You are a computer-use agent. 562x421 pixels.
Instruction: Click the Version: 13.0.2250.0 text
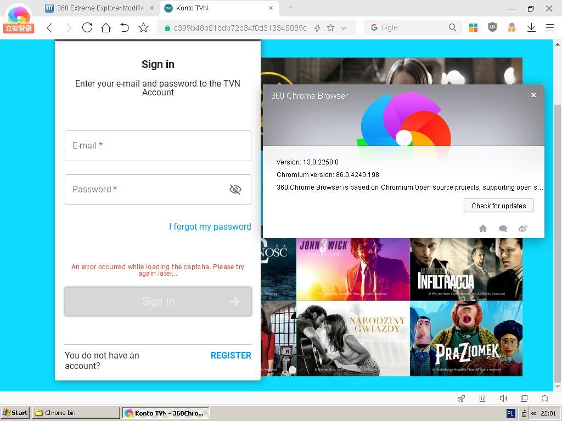[307, 162]
